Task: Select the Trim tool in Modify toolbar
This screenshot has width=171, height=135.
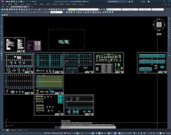Action: 169,38
